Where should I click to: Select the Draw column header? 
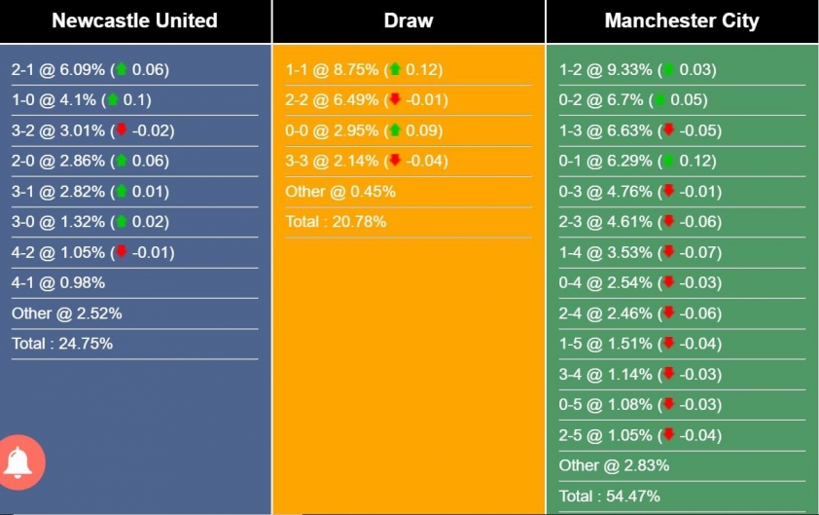pyautogui.click(x=409, y=20)
